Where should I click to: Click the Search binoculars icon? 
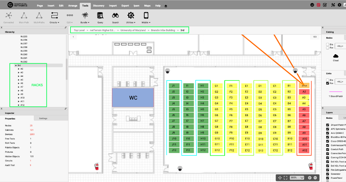[115, 17]
